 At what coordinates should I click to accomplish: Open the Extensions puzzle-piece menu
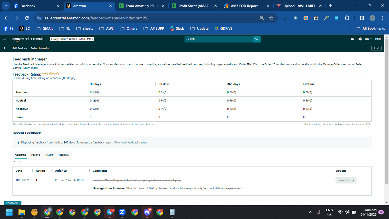(347, 18)
